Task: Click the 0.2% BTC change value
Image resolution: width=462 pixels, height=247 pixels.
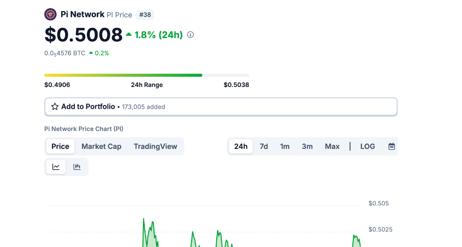Action: coord(102,53)
